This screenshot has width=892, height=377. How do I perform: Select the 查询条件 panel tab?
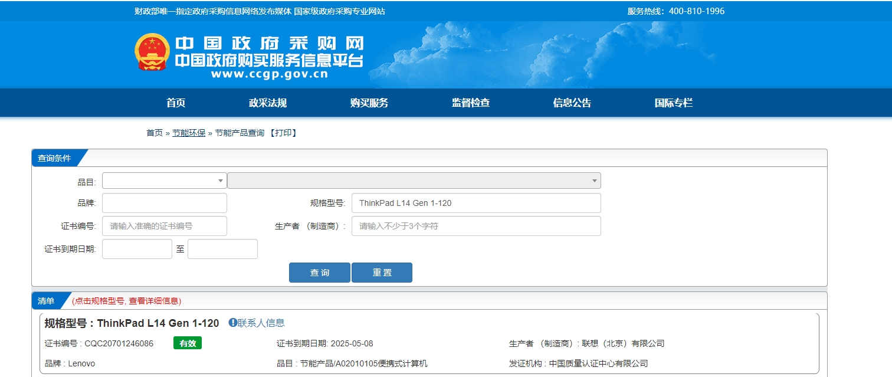coord(54,158)
